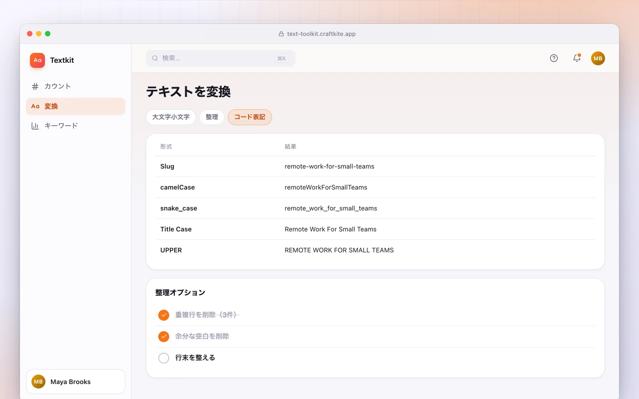Click the 形式 column header
Image resolution: width=639 pixels, height=399 pixels.
click(166, 147)
